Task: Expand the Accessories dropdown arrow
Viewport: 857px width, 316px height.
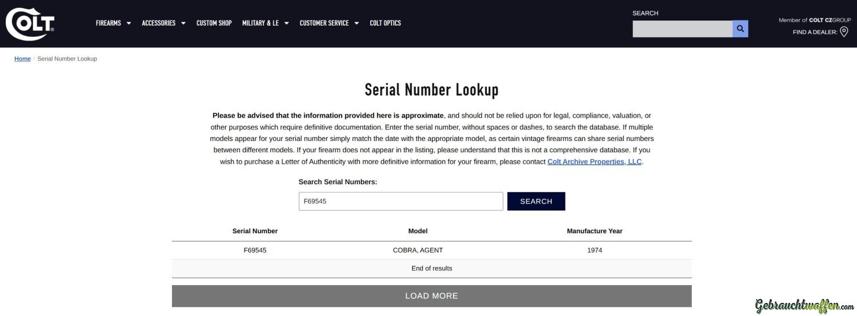Action: [183, 23]
